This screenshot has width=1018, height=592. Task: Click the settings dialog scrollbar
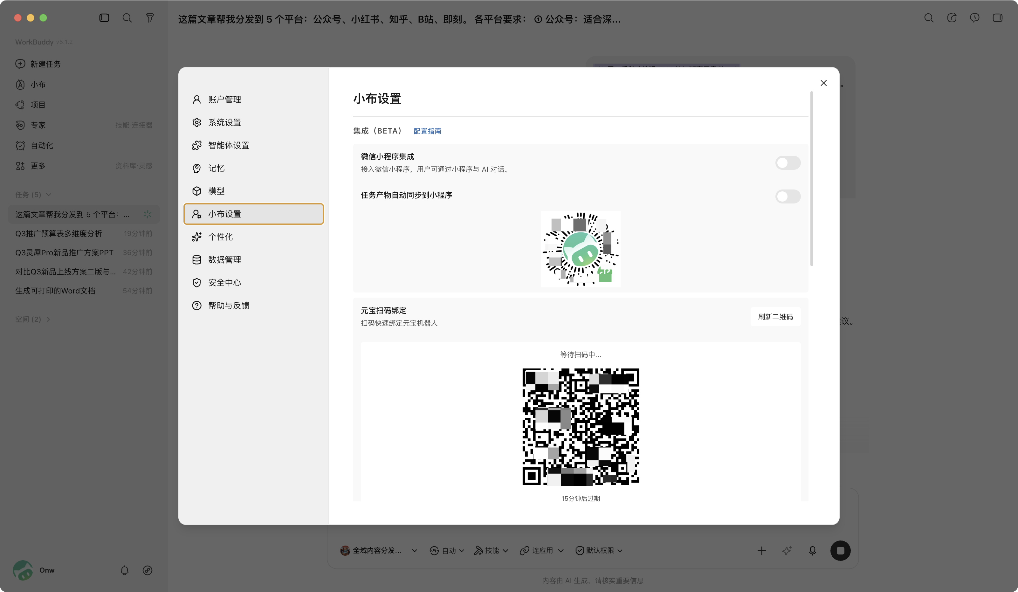point(812,179)
